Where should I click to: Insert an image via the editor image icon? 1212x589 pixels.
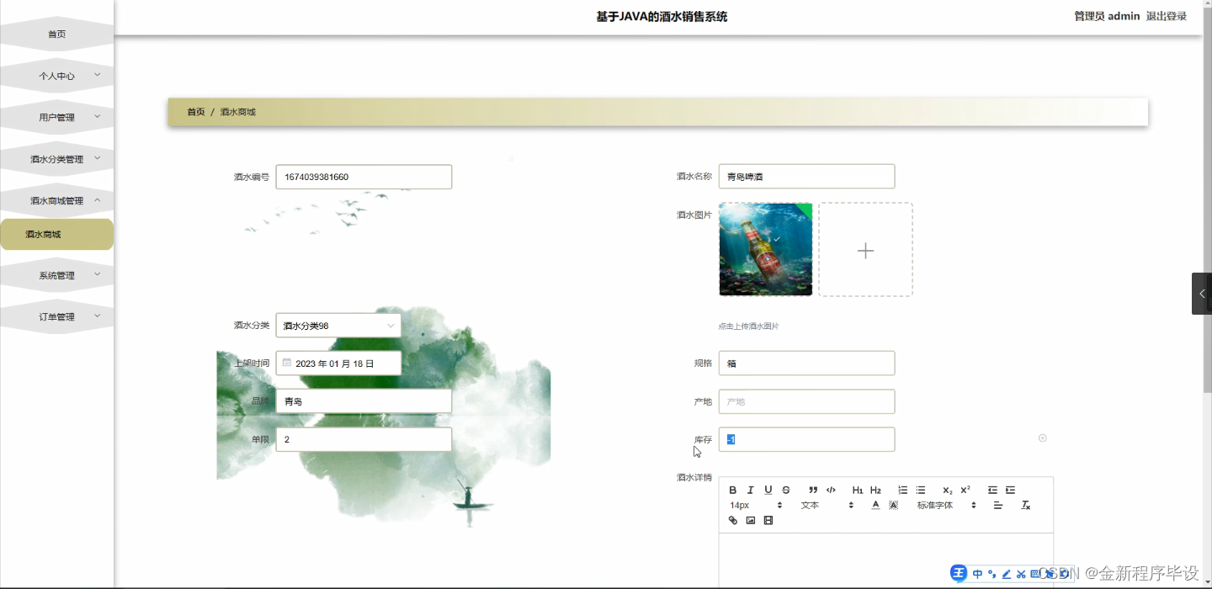(x=751, y=520)
